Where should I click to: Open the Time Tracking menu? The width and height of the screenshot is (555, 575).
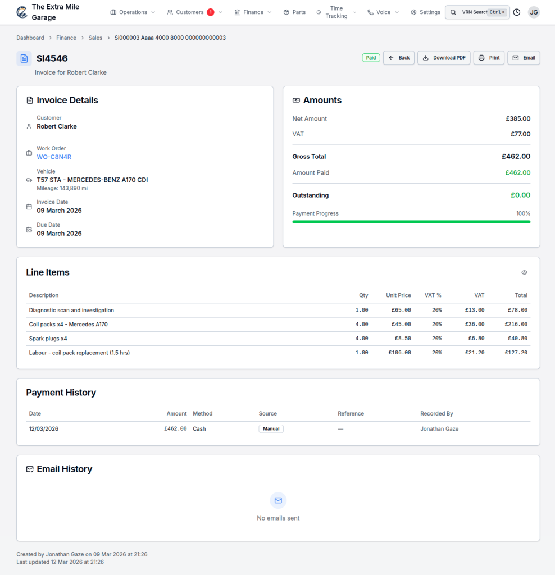336,12
